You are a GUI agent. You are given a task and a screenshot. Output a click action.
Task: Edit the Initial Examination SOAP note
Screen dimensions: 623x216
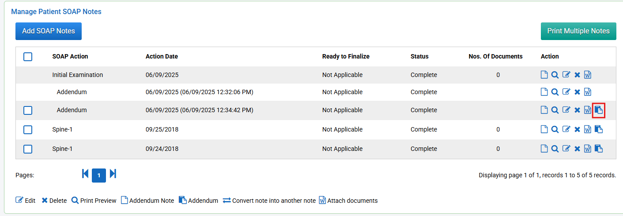(x=566, y=75)
